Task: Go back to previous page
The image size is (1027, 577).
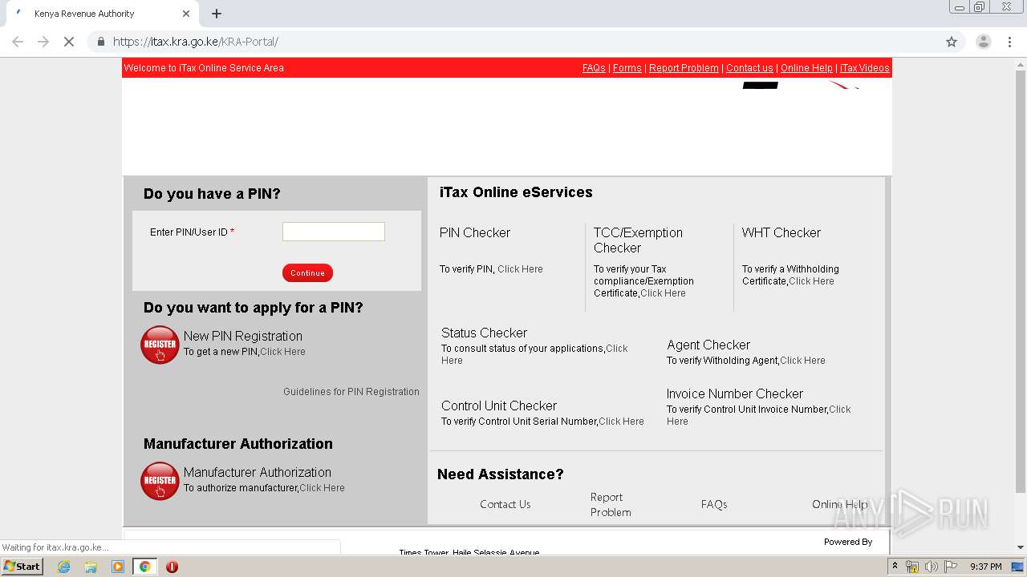Action: click(x=18, y=42)
